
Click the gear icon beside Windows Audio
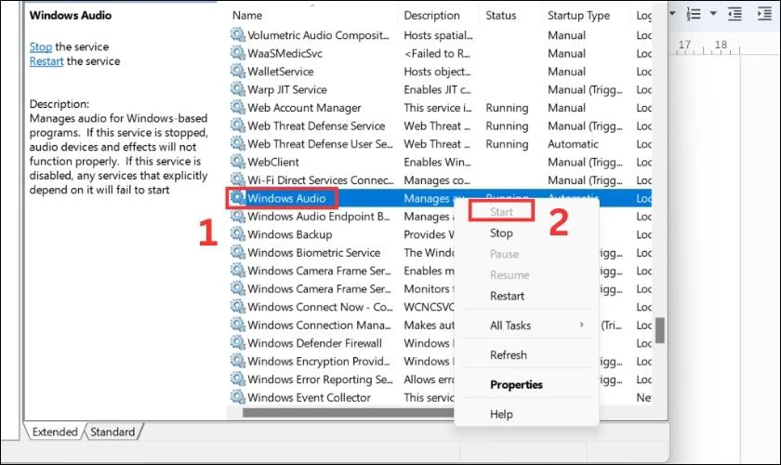[238, 198]
